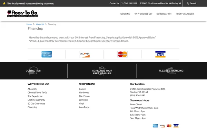Click the MasterCard logo in main content
This screenshot has width=207, height=129.
click(x=122, y=54)
